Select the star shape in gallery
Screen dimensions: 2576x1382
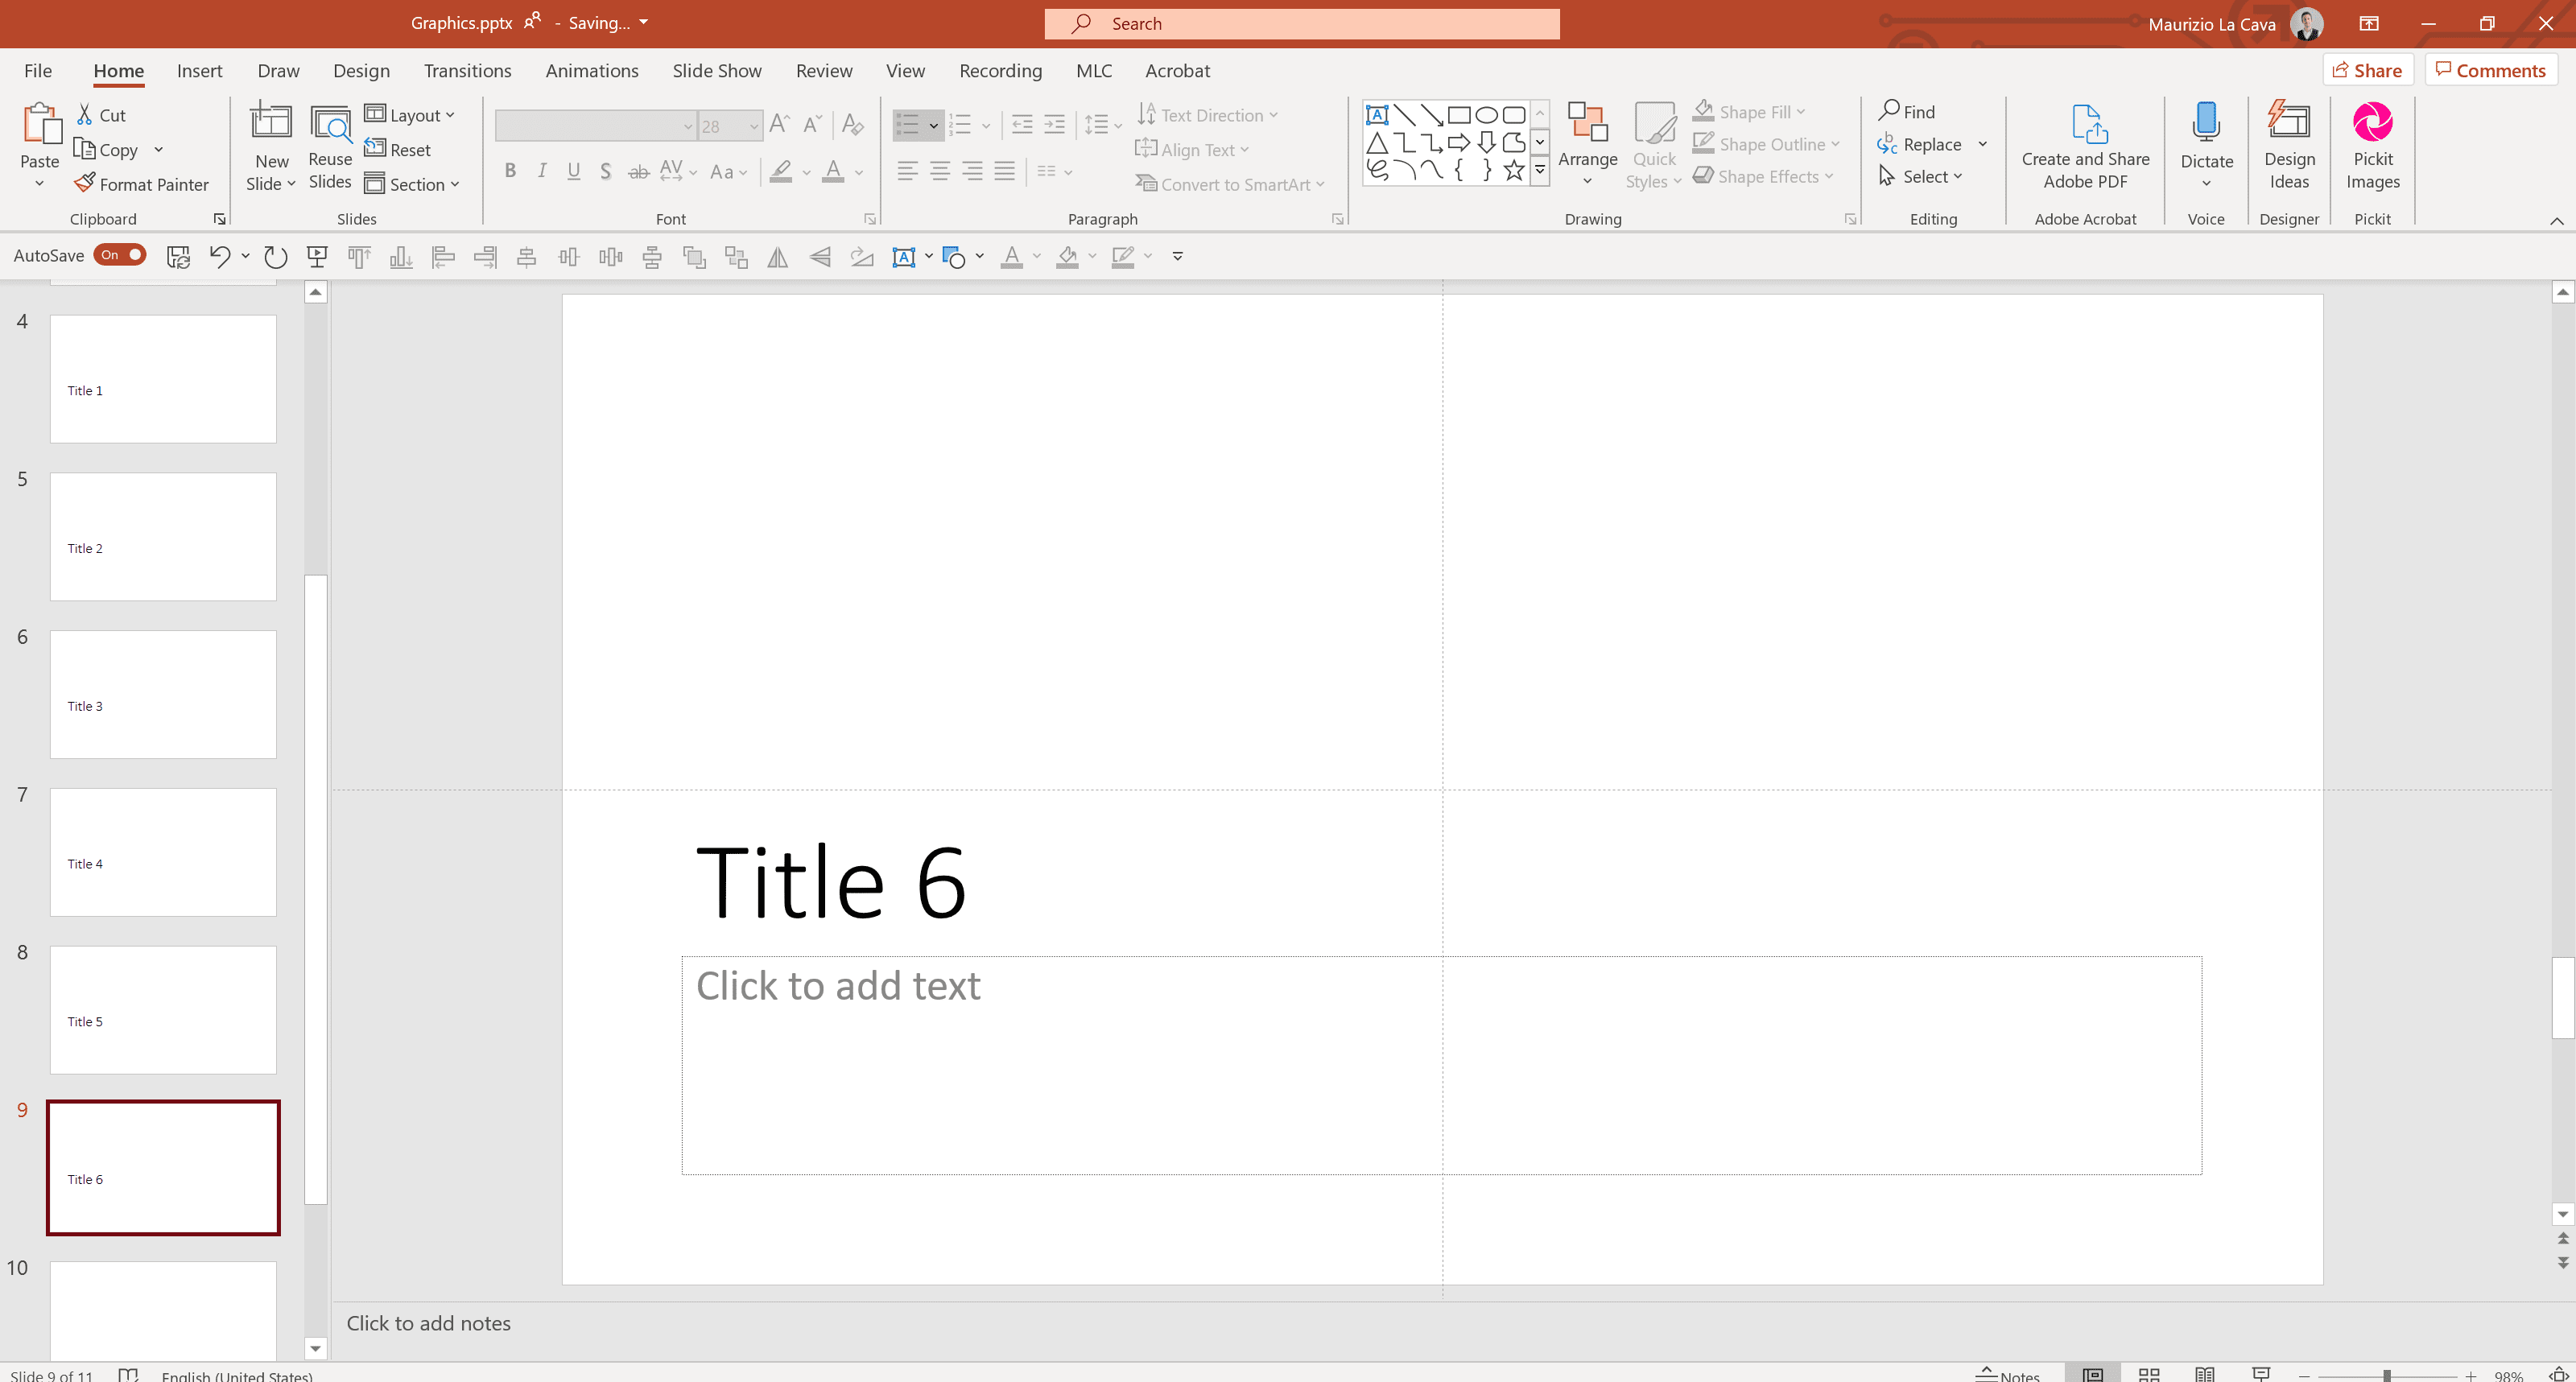[1514, 170]
